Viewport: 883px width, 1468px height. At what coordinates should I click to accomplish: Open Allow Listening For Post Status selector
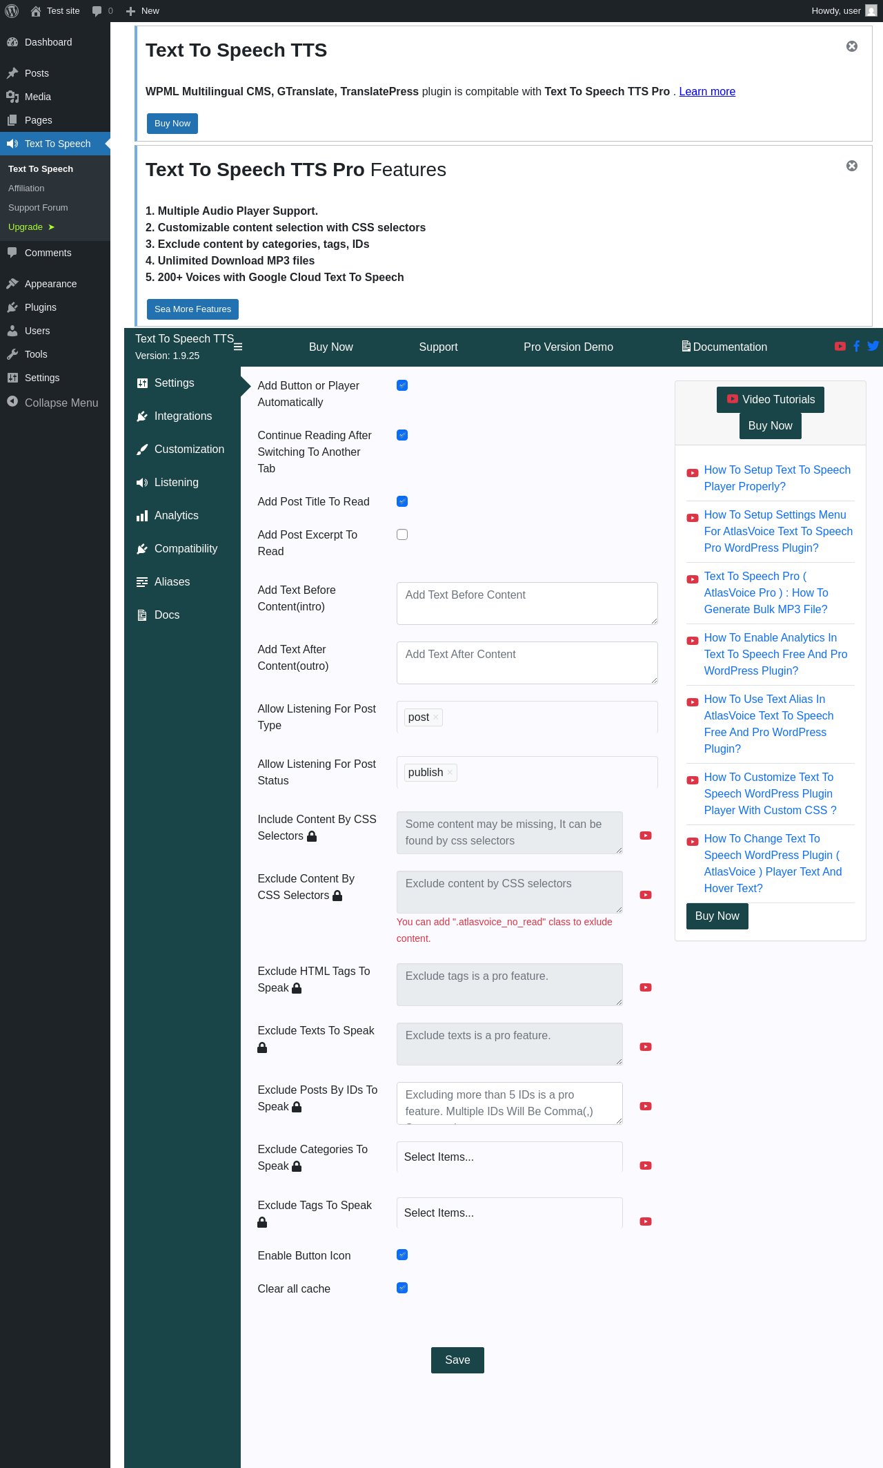click(527, 773)
